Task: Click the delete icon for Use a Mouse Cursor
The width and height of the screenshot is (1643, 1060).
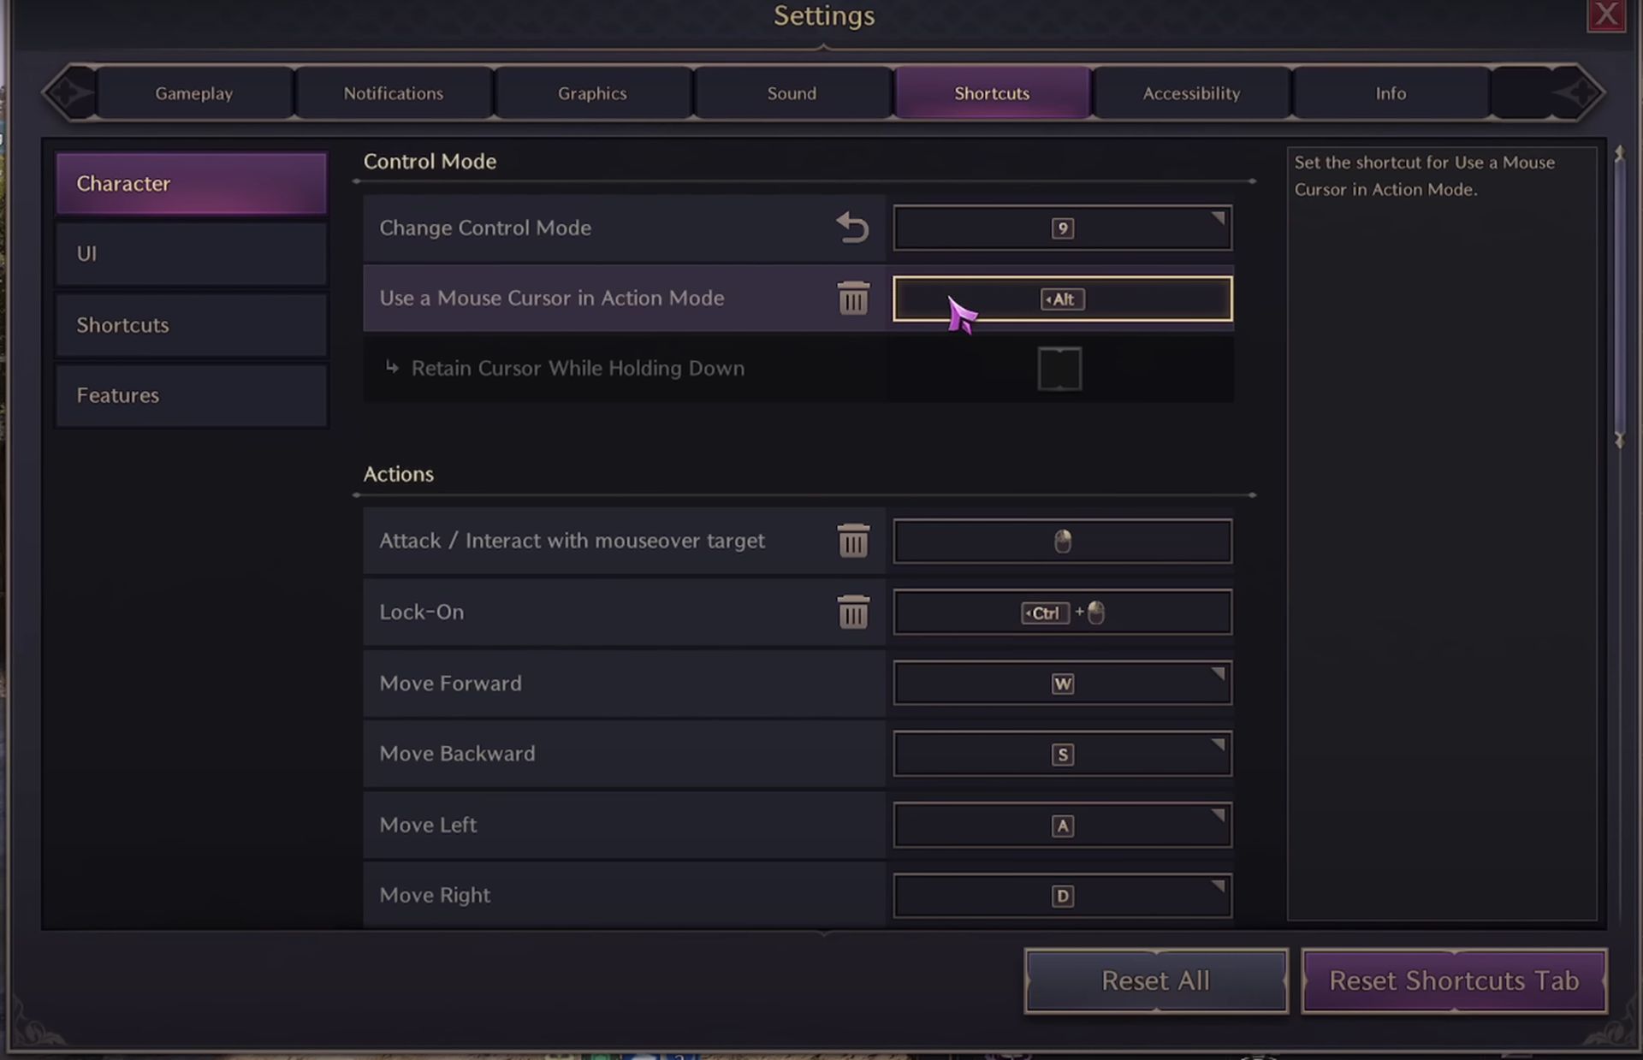Action: tap(852, 297)
